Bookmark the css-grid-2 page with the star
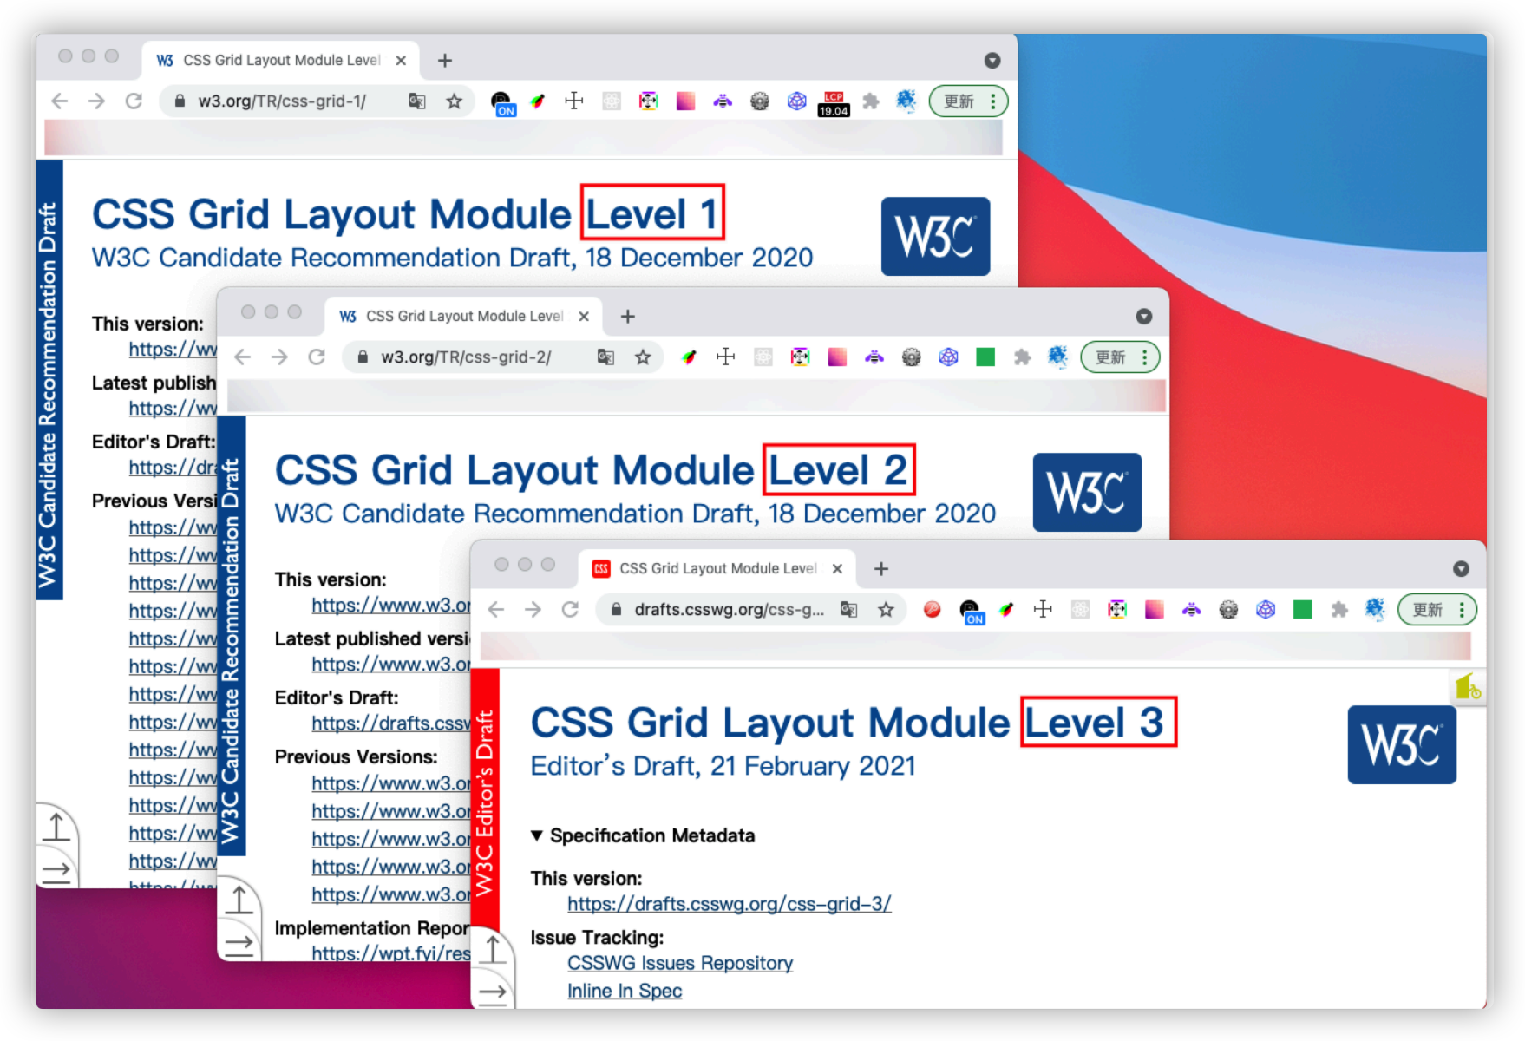Screen dimensions: 1525x1041 [643, 357]
